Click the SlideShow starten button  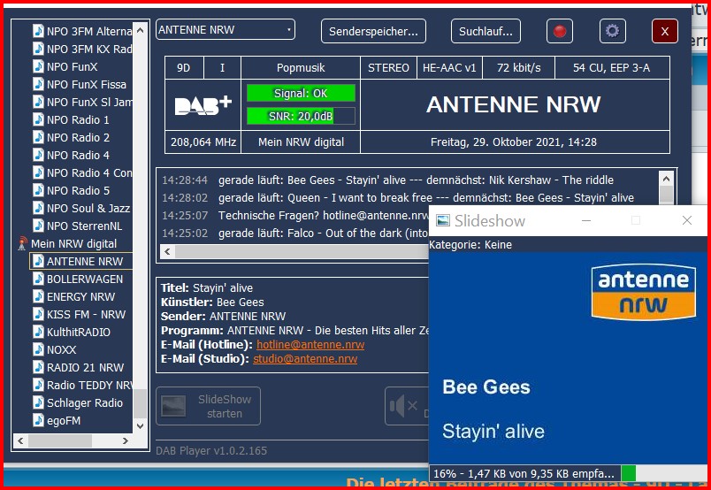point(209,406)
